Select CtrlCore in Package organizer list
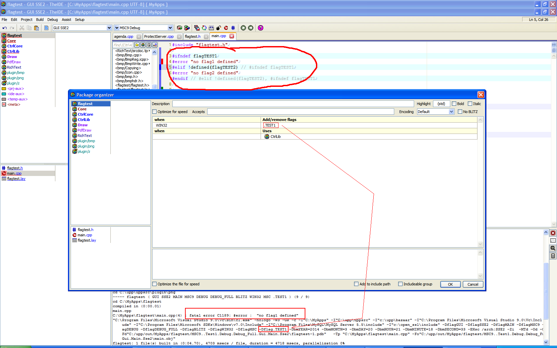Screen dimensions: 557x348 (85, 114)
